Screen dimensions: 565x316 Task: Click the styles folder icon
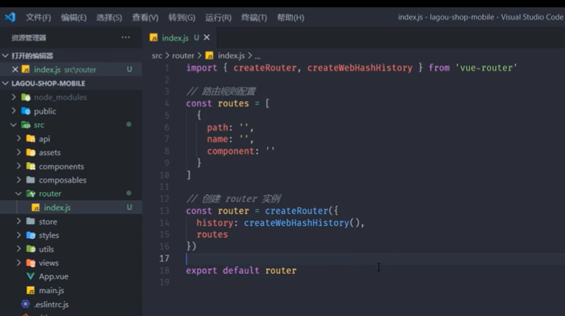point(31,235)
